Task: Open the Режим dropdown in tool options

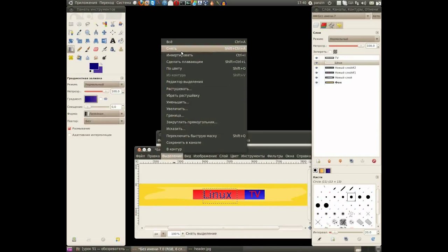Action: pyautogui.click(x=104, y=84)
